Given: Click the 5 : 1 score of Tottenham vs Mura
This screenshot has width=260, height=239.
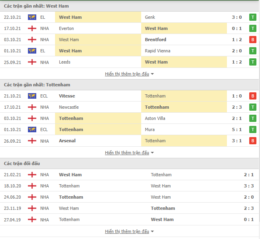Looking at the screenshot, I should (x=237, y=129).
